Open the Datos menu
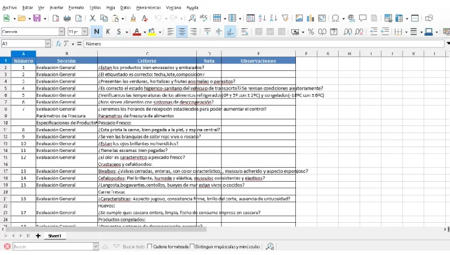Screen dimensions: 450x255 125,8
